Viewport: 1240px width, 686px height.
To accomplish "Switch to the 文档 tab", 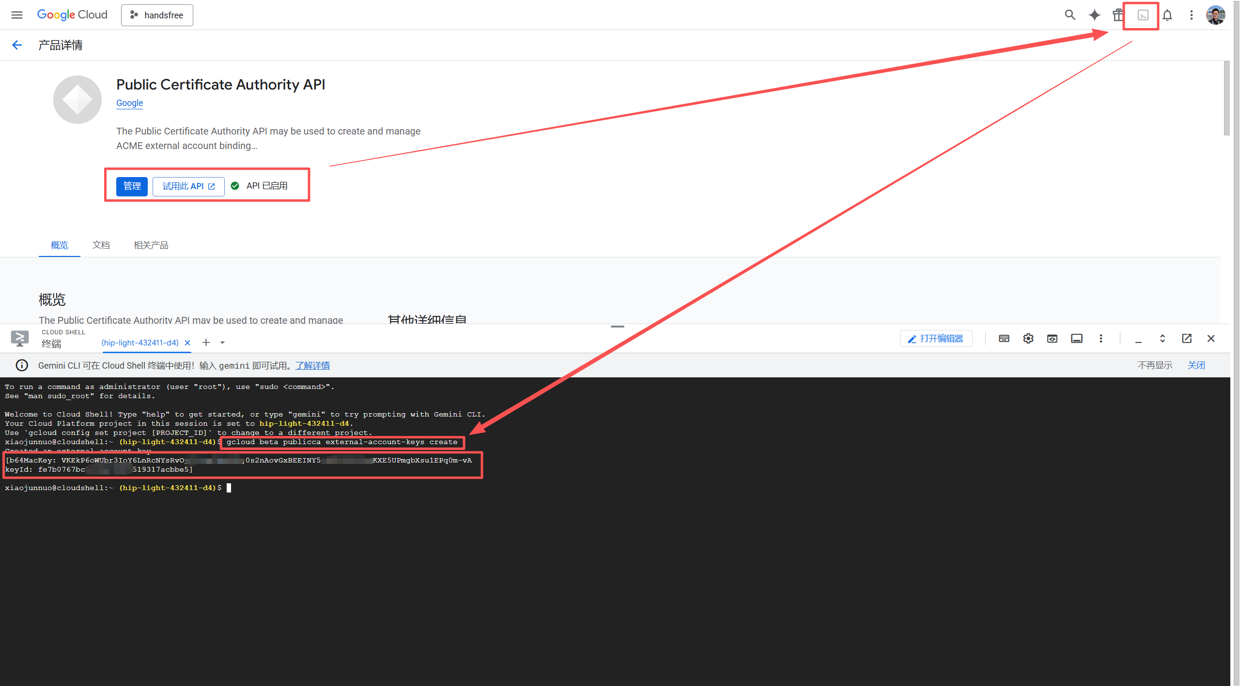I will coord(101,245).
